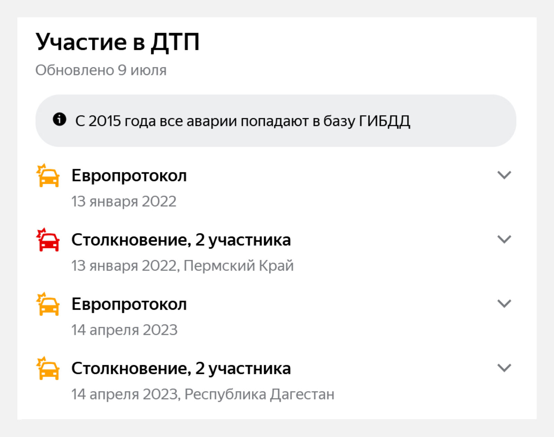Viewport: 554px width, 437px height.
Task: Click the date 13 января 2022 under first Европротокол
Action: coord(124,202)
